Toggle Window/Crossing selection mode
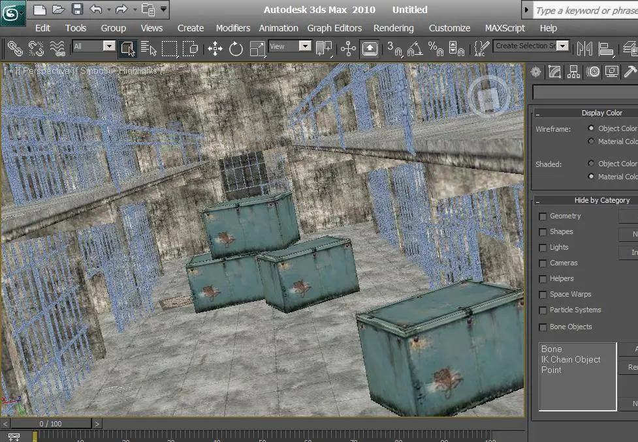 [190, 49]
